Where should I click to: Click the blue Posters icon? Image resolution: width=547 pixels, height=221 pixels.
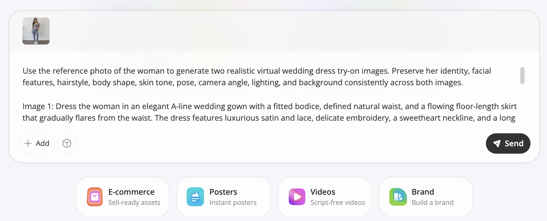click(x=195, y=197)
